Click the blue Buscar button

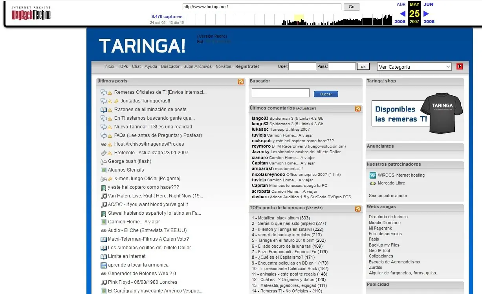coord(326,94)
